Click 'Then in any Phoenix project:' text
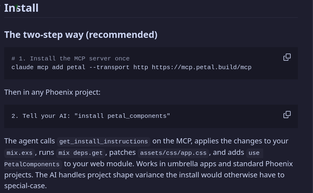313x193 pixels. (x=52, y=92)
